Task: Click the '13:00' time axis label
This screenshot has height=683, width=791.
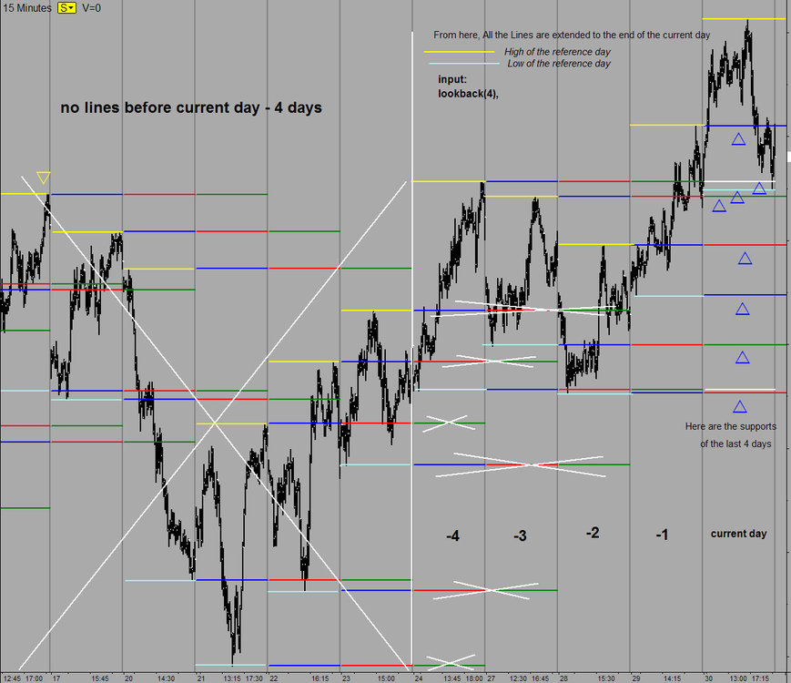Action: [x=738, y=678]
